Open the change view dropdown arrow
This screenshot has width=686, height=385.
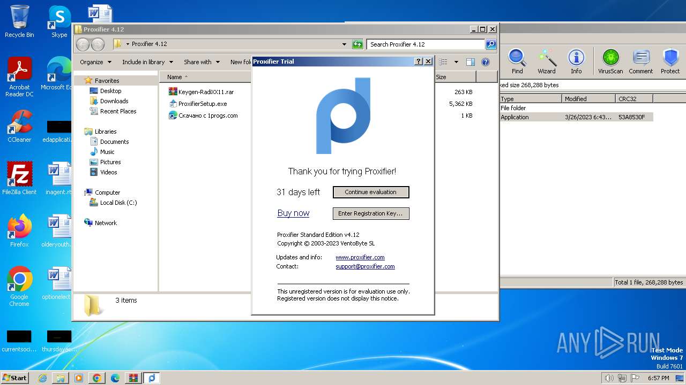click(x=456, y=62)
